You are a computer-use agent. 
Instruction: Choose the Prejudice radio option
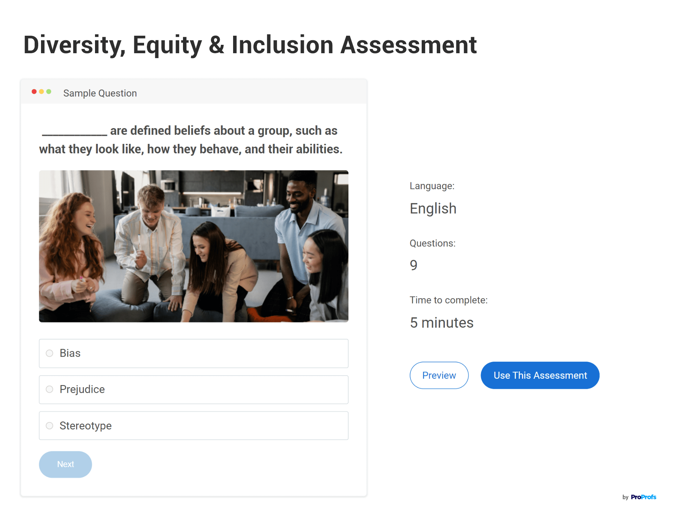tap(49, 389)
